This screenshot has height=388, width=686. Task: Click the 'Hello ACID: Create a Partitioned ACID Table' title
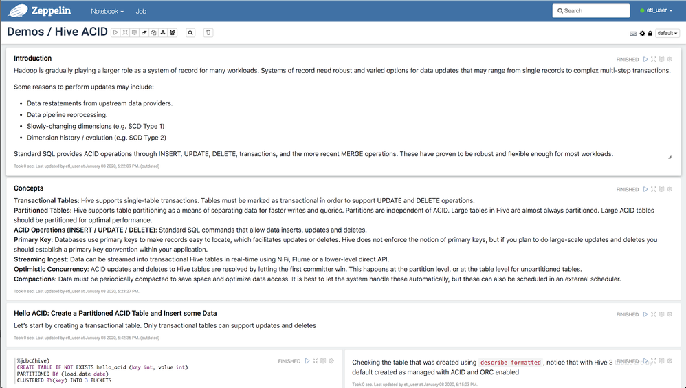115,313
